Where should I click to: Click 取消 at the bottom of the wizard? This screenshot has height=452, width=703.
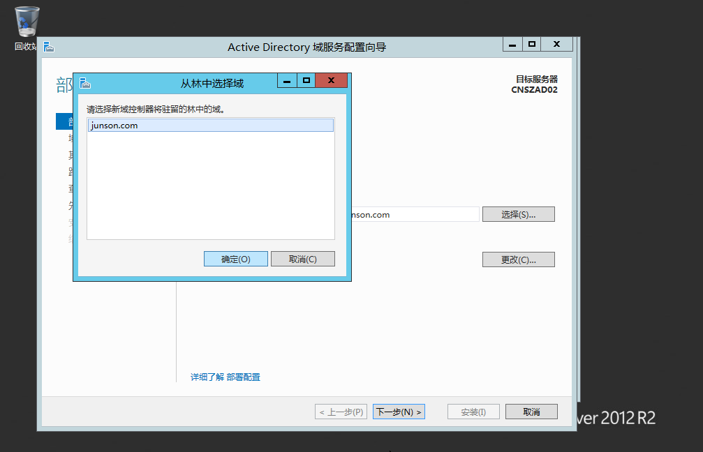click(x=531, y=412)
